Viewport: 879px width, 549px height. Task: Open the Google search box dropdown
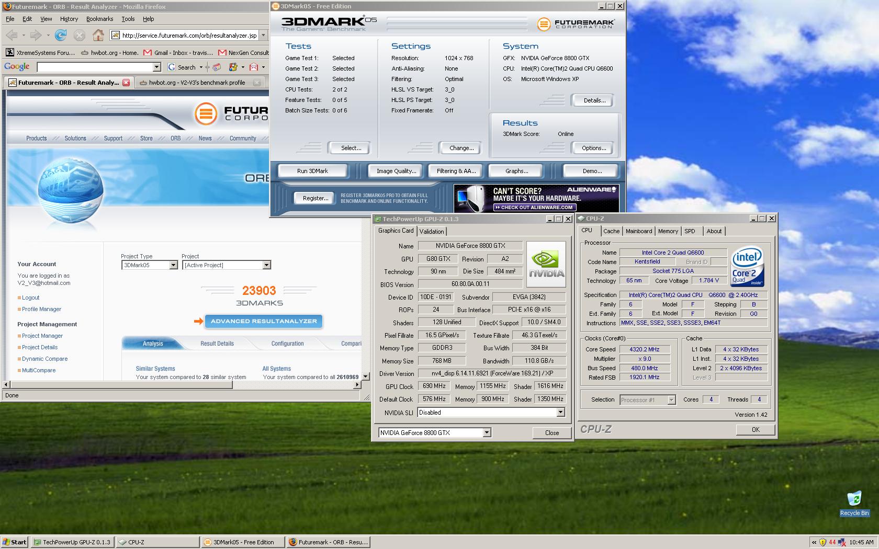156,67
